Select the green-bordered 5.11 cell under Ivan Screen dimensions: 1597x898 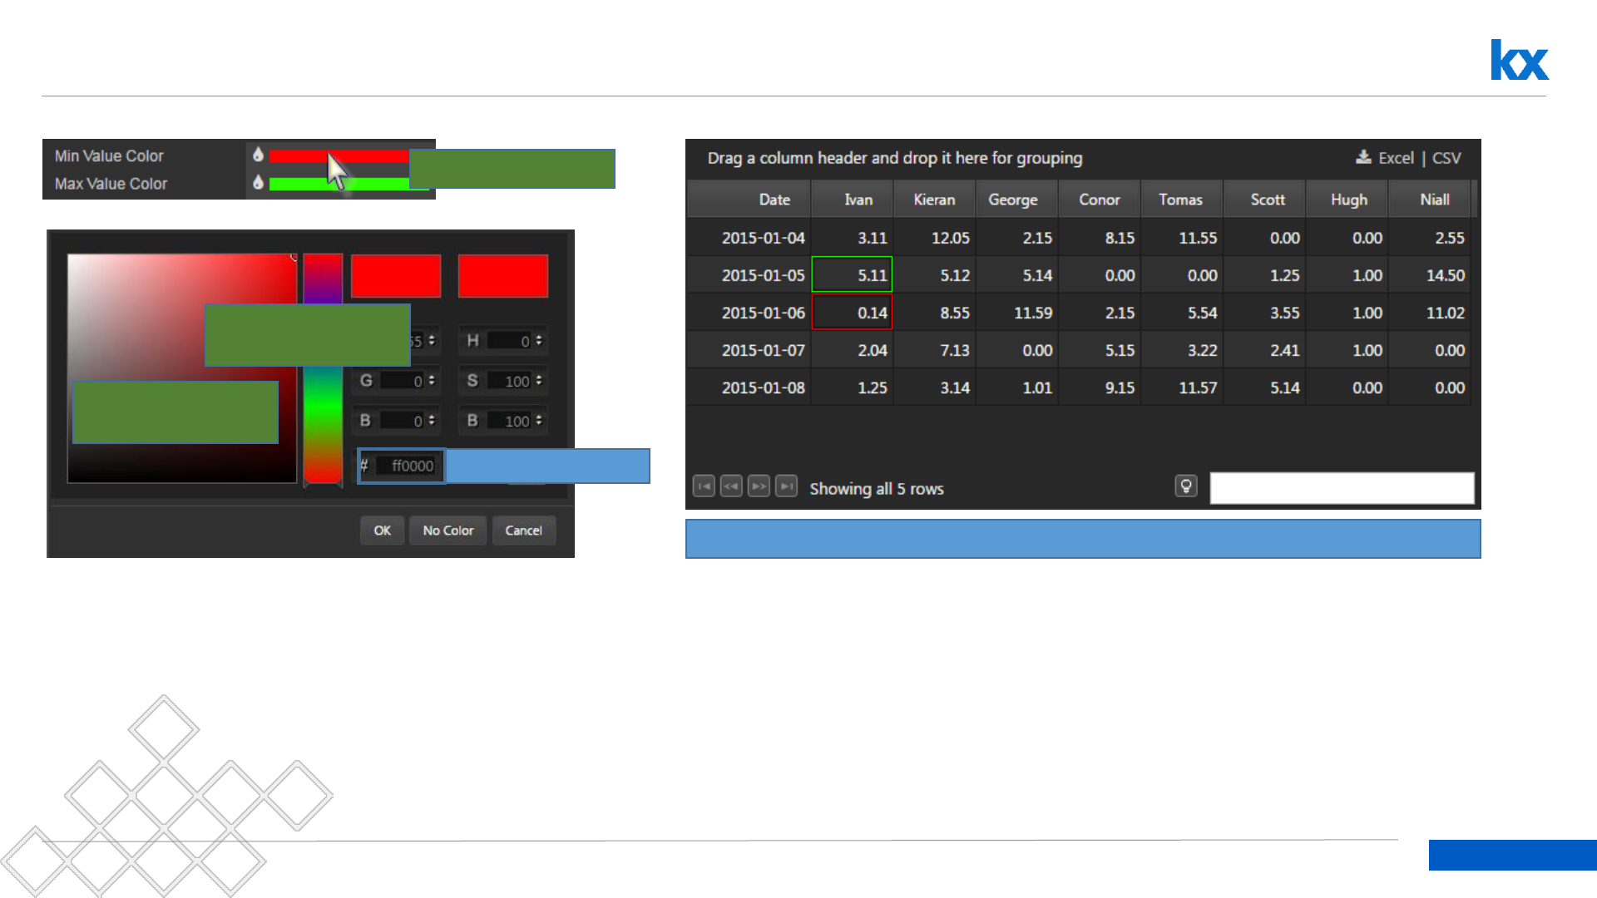(852, 274)
